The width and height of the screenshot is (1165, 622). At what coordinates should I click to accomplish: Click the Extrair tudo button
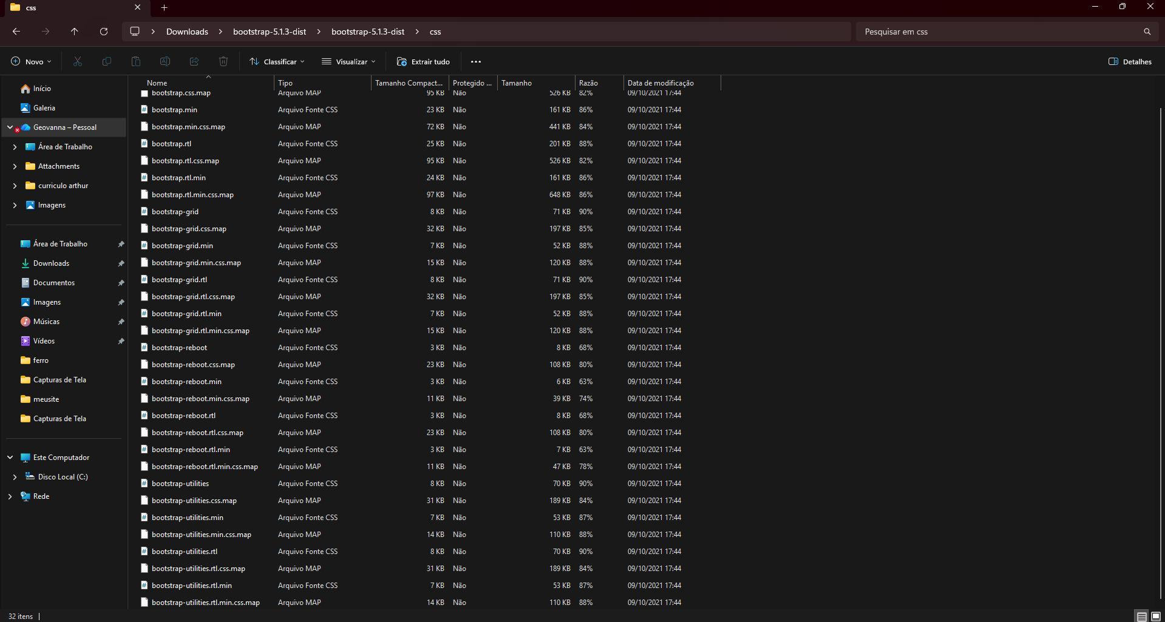pyautogui.click(x=423, y=61)
